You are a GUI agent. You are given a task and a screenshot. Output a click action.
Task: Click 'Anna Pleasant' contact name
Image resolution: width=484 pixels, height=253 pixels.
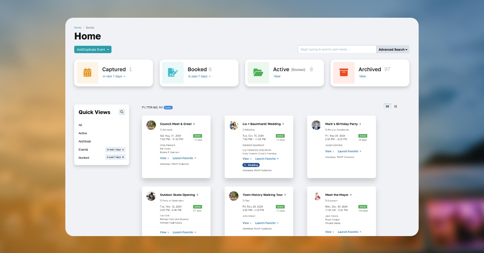(x=167, y=145)
